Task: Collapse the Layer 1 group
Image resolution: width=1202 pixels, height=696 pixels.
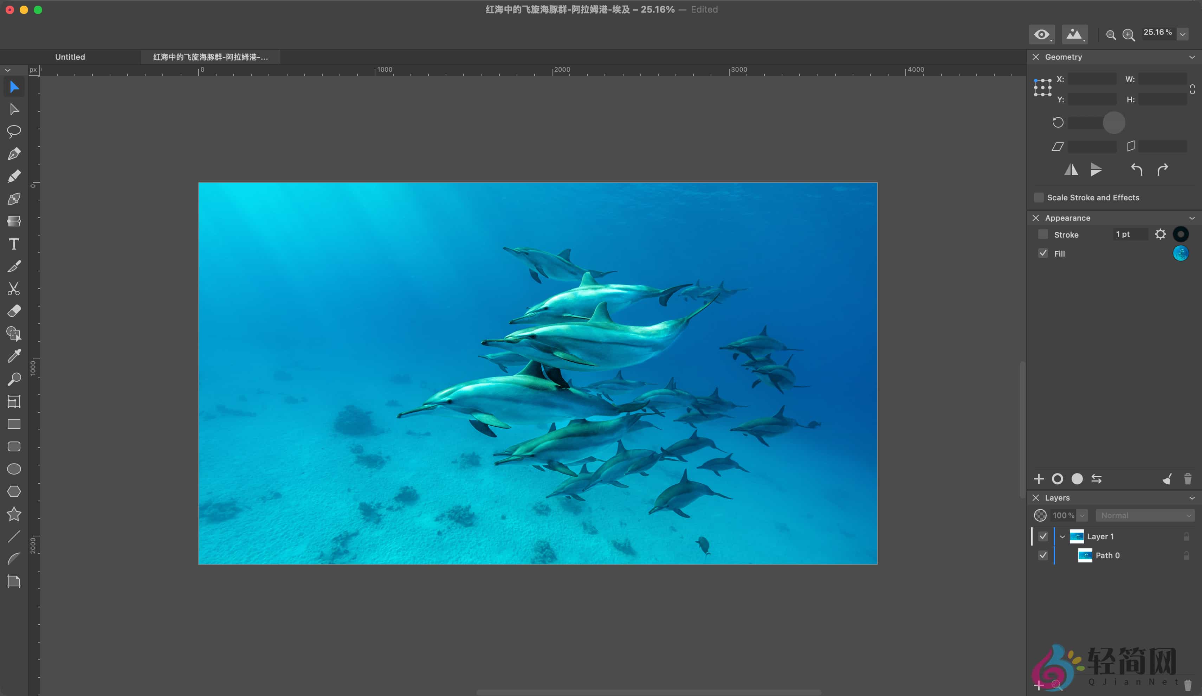Action: coord(1062,536)
